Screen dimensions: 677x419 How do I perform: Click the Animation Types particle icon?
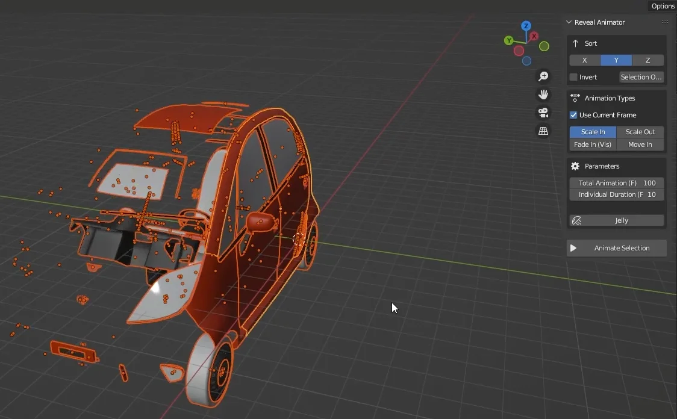(575, 98)
